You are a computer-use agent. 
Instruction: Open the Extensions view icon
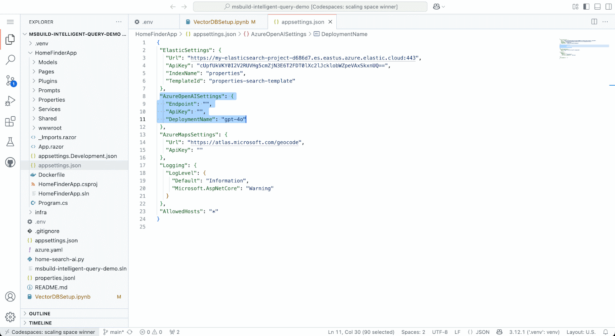[10, 121]
